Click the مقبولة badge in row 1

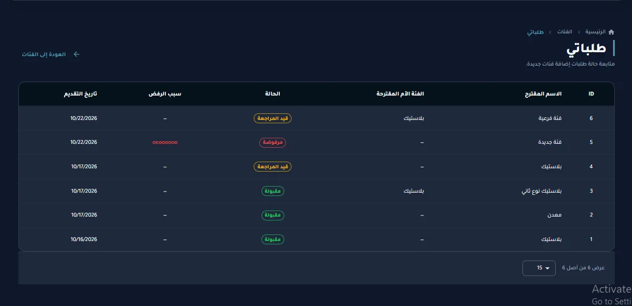coord(273,240)
